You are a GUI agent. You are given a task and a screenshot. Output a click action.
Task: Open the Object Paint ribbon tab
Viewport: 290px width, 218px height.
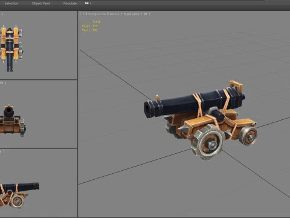click(x=41, y=4)
